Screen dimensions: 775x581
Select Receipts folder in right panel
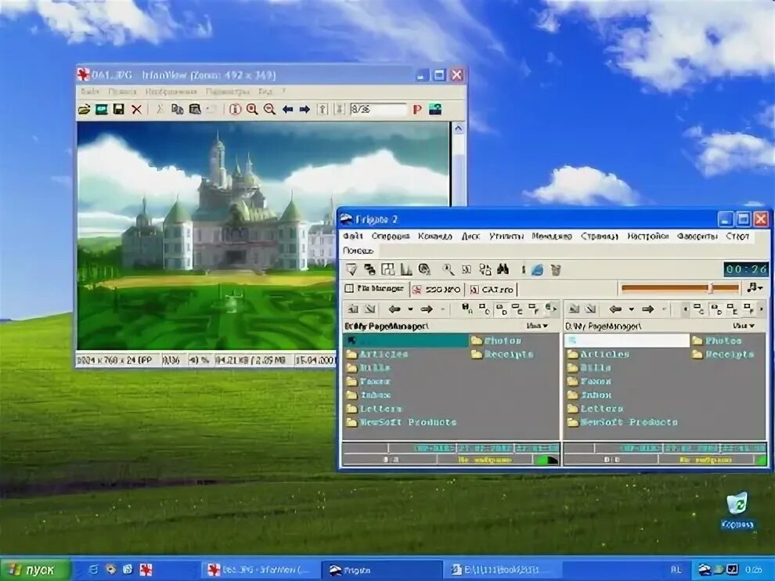723,354
